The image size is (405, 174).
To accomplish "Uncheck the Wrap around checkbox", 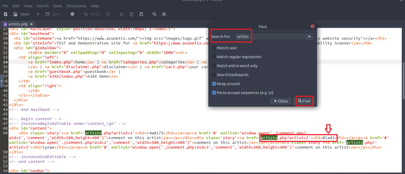I will [214, 84].
